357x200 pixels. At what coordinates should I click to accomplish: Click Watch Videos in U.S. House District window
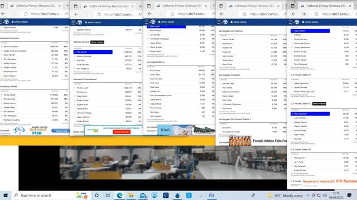click(x=310, y=22)
